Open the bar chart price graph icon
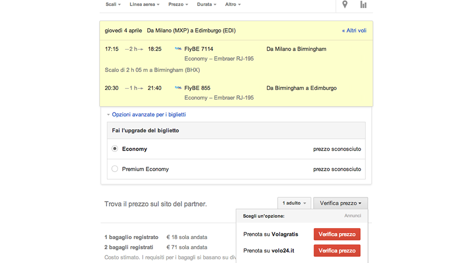The image size is (470, 263). pos(364,5)
